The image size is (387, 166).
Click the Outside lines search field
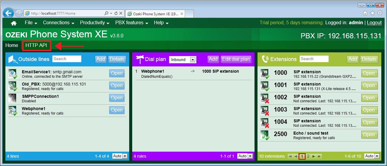pyautogui.click(x=67, y=59)
